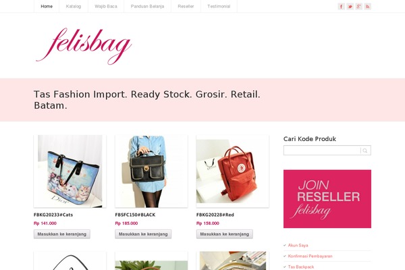405x270 pixels.
Task: Click the search magnifier icon
Action: coord(365,151)
